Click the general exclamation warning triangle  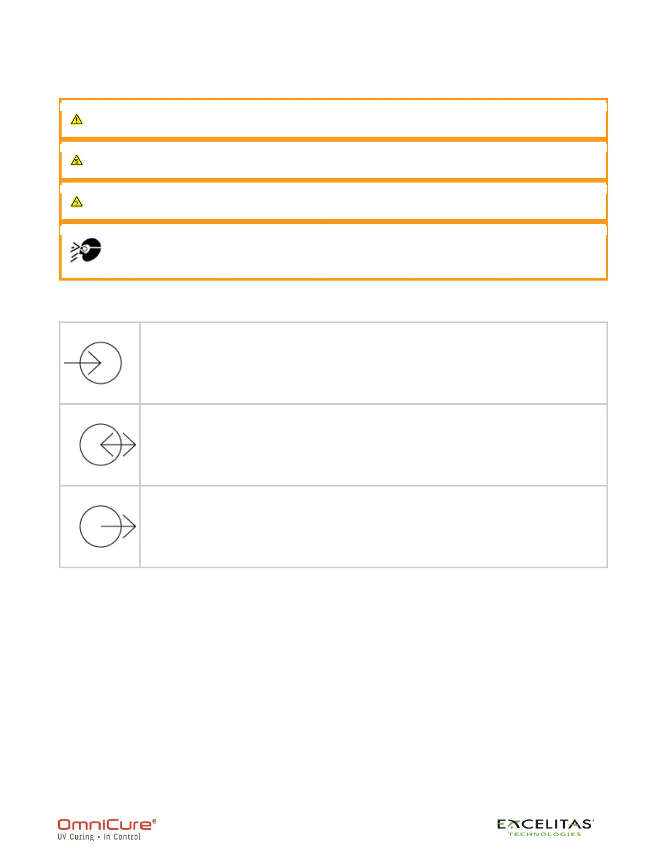[x=77, y=119]
